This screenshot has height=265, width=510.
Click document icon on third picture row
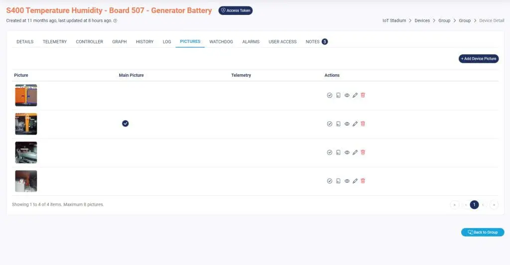tap(338, 152)
